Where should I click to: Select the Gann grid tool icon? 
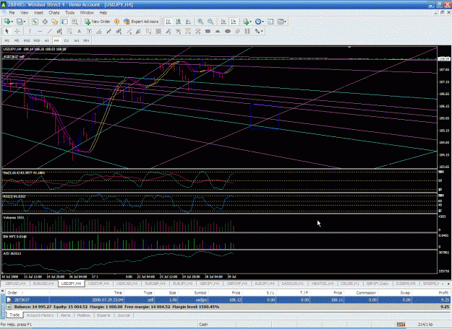158,31
